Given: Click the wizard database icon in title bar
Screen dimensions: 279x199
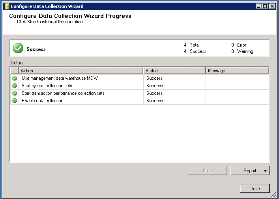Looking at the screenshot, I should (x=6, y=6).
